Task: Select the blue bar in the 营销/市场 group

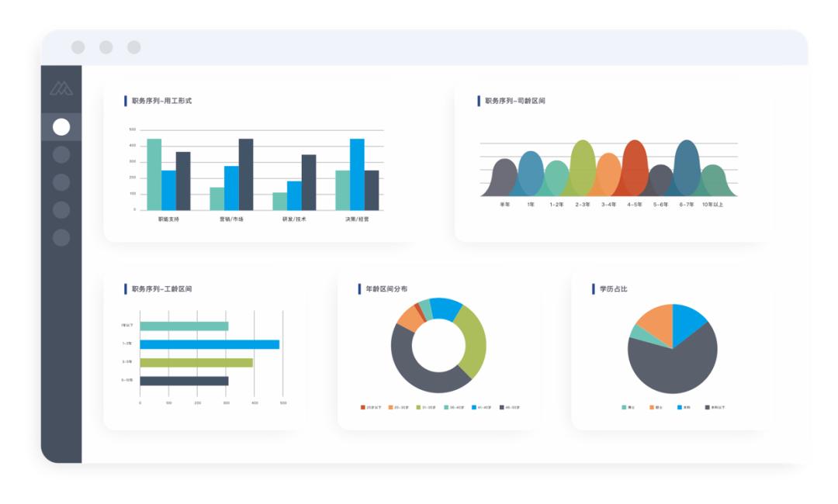Action: (231, 188)
